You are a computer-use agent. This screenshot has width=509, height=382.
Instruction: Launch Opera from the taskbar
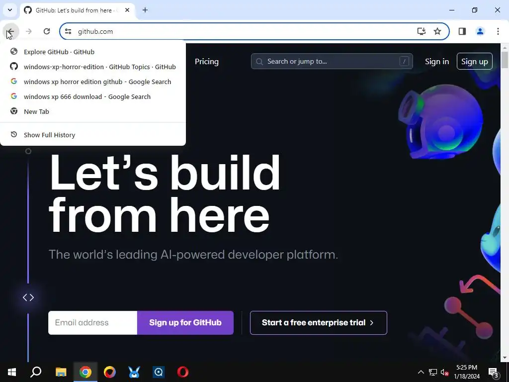click(x=183, y=372)
